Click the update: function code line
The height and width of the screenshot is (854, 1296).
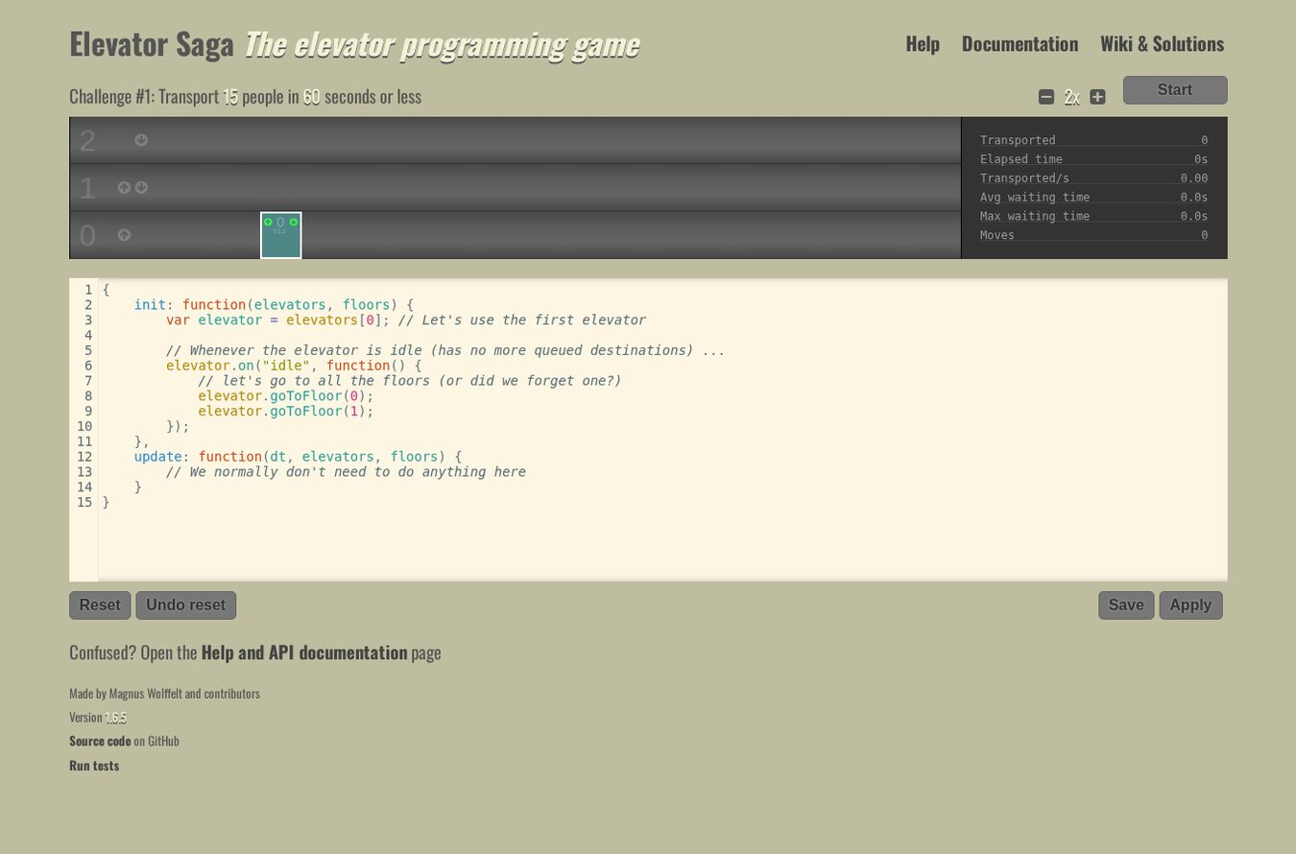click(298, 457)
